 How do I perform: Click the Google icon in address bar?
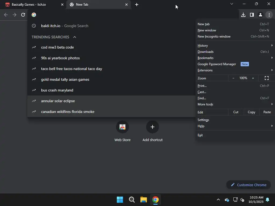34,15
